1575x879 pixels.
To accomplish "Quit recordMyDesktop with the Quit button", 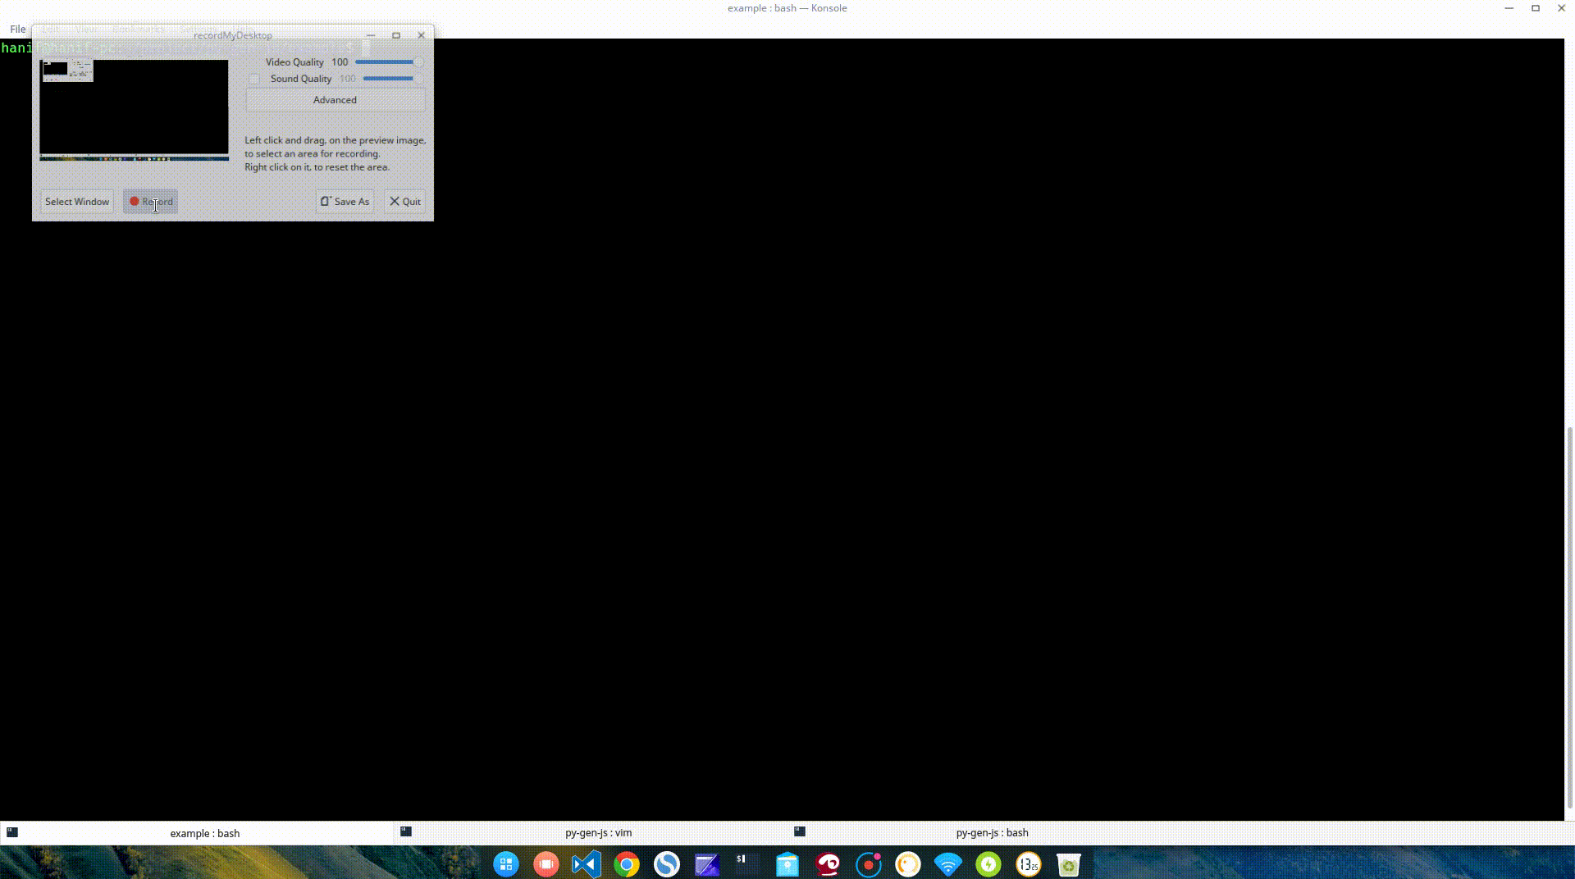I will coord(405,202).
